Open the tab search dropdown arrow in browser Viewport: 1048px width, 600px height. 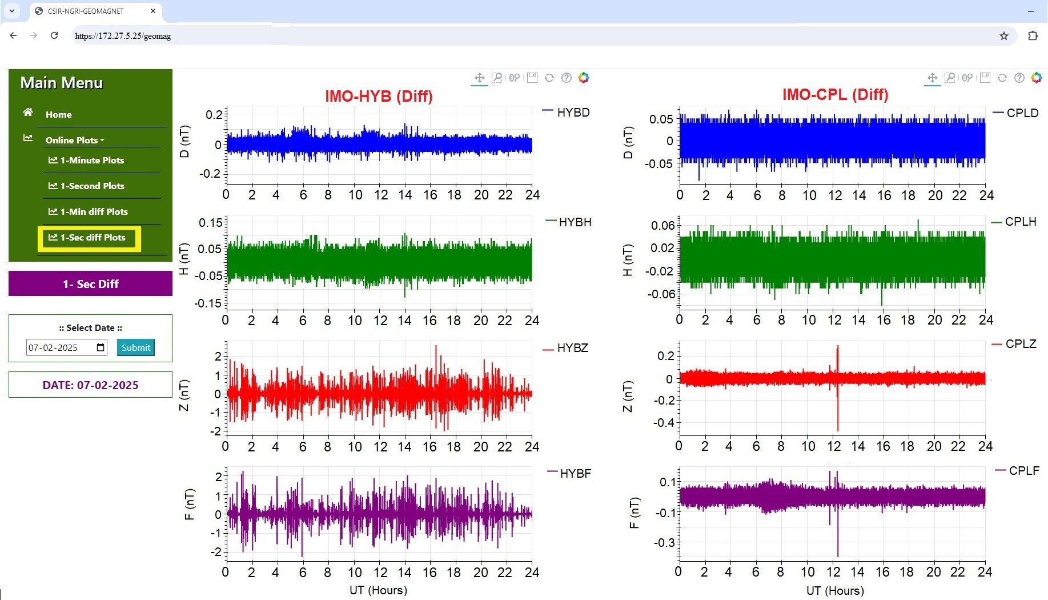[x=11, y=11]
